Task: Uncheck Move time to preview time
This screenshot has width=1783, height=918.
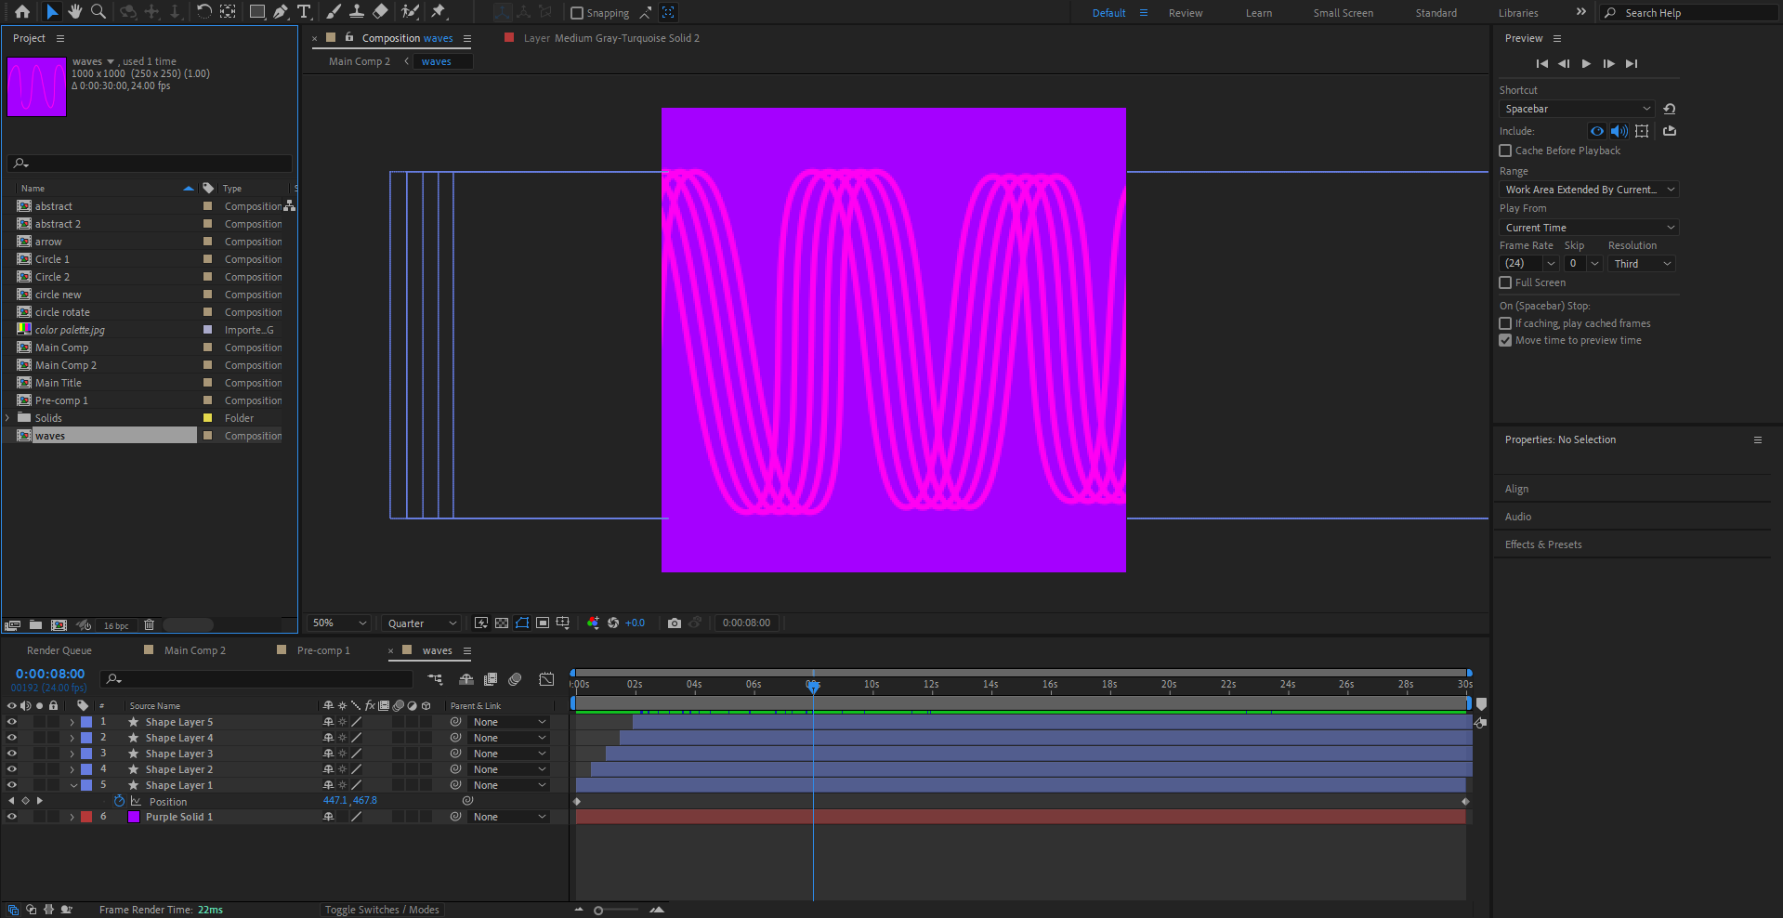Action: tap(1505, 340)
